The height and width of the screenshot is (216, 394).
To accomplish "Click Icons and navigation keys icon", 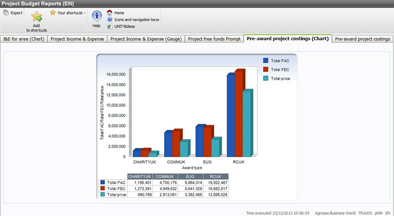I will [x=109, y=19].
